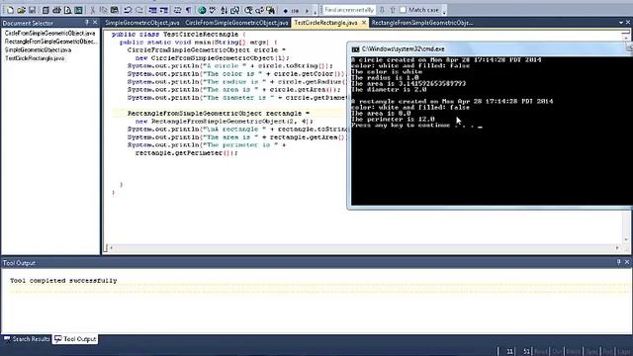The image size is (633, 356).
Task: Print the current document
Action: click(56, 10)
